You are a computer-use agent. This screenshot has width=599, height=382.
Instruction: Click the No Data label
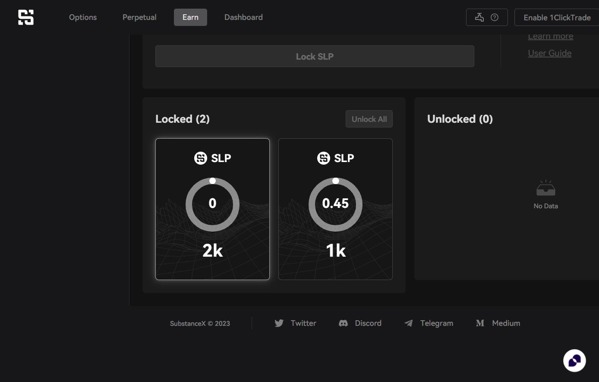[545, 206]
